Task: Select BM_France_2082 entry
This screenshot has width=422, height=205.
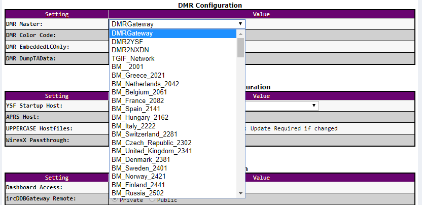Action: click(x=173, y=100)
